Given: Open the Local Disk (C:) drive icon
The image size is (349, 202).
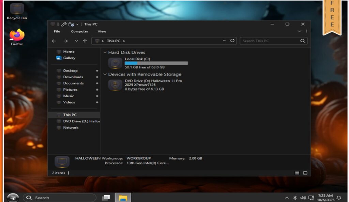Looking at the screenshot, I should (115, 63).
